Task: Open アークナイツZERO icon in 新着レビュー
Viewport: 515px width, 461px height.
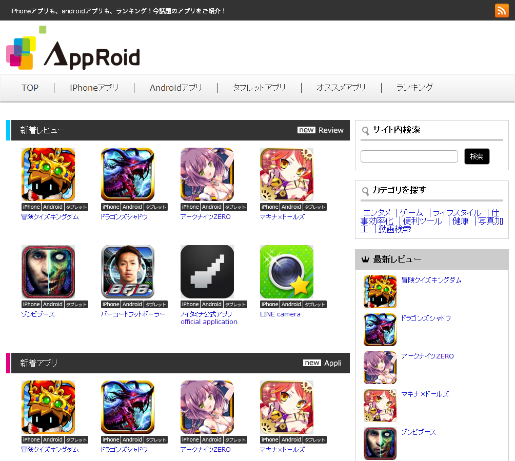Action: coord(207,174)
